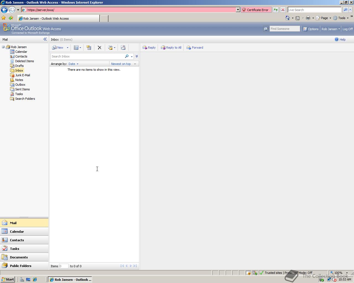Open the search scope dropdown arrow
Image resolution: width=354 pixels, height=283 pixels.
(x=132, y=57)
